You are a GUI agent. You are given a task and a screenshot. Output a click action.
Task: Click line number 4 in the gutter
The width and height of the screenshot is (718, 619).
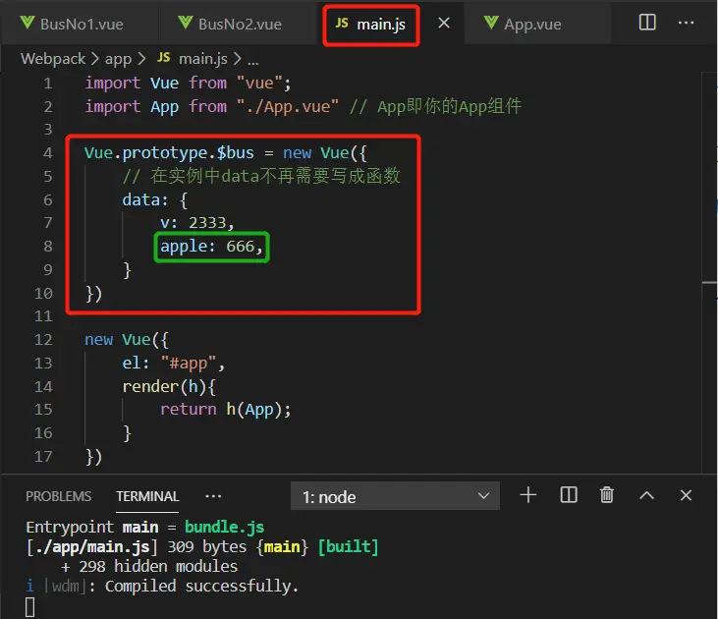(47, 153)
